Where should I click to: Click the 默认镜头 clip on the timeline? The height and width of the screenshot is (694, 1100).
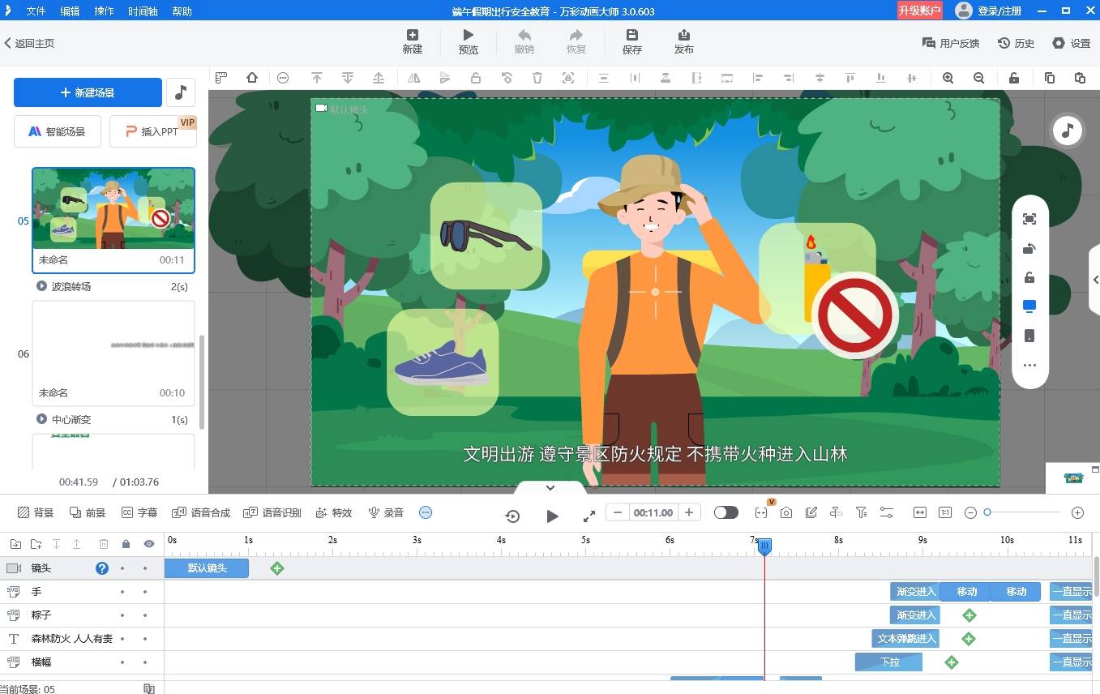(x=207, y=568)
